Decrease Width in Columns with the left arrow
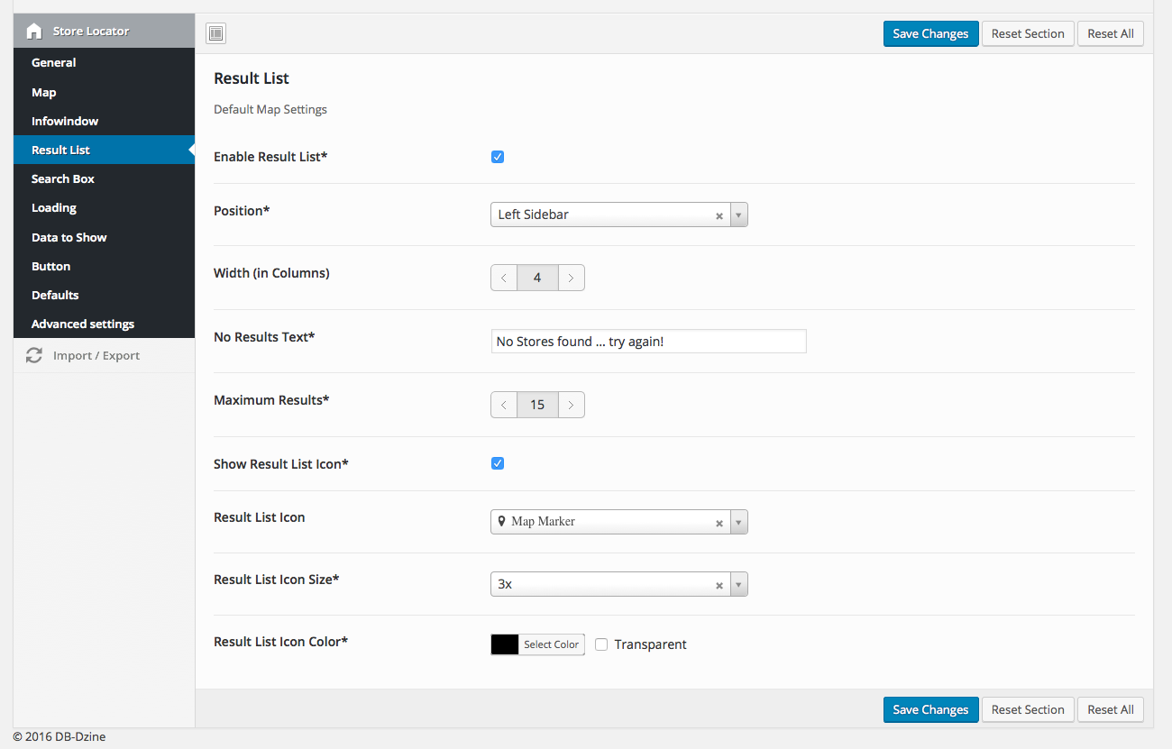The image size is (1172, 749). [504, 278]
